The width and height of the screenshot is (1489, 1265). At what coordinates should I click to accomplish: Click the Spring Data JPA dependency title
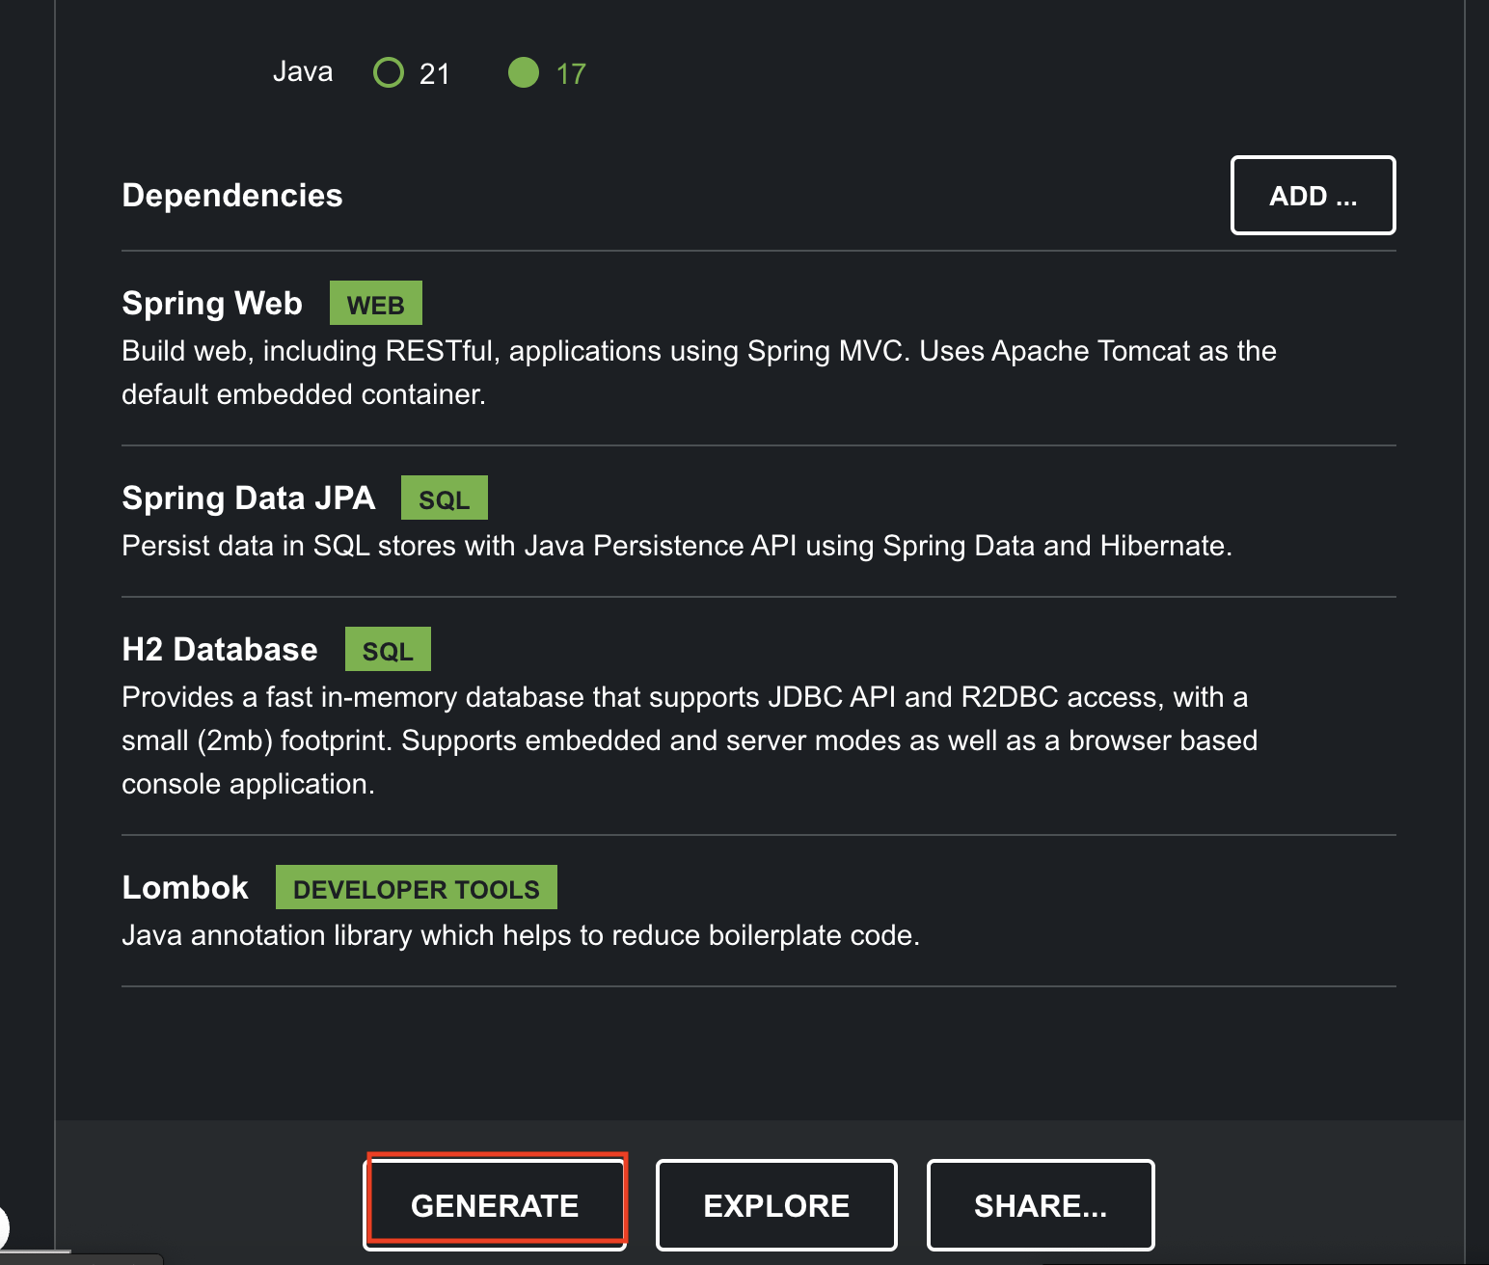click(x=249, y=498)
